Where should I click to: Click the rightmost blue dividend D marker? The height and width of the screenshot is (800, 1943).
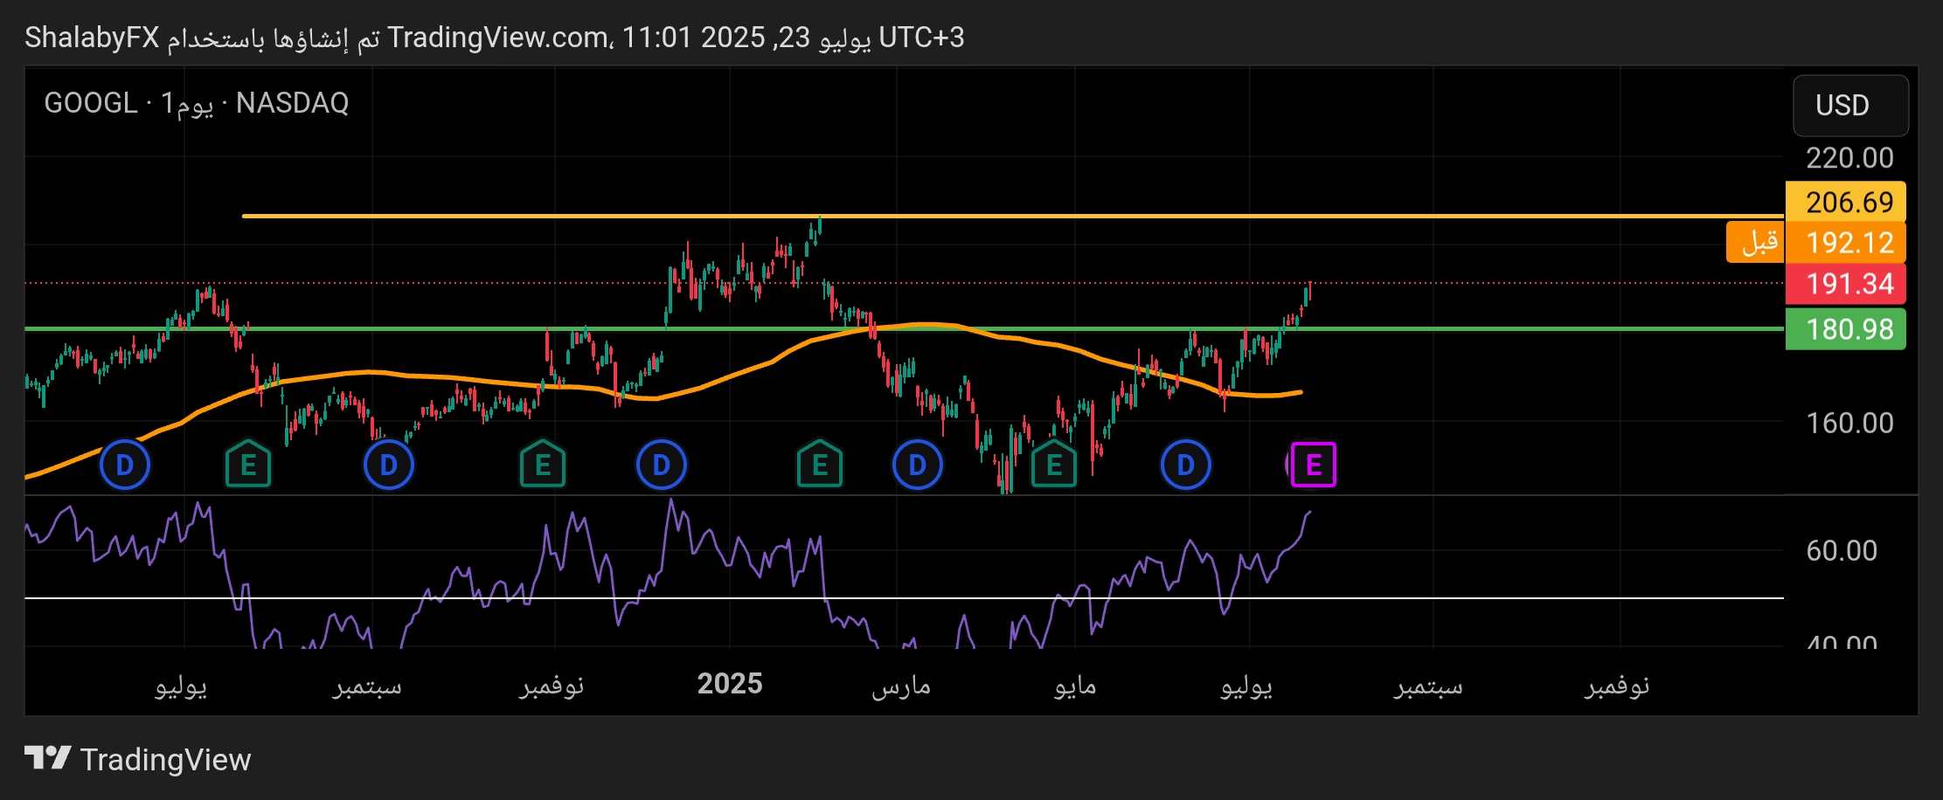coord(1185,465)
